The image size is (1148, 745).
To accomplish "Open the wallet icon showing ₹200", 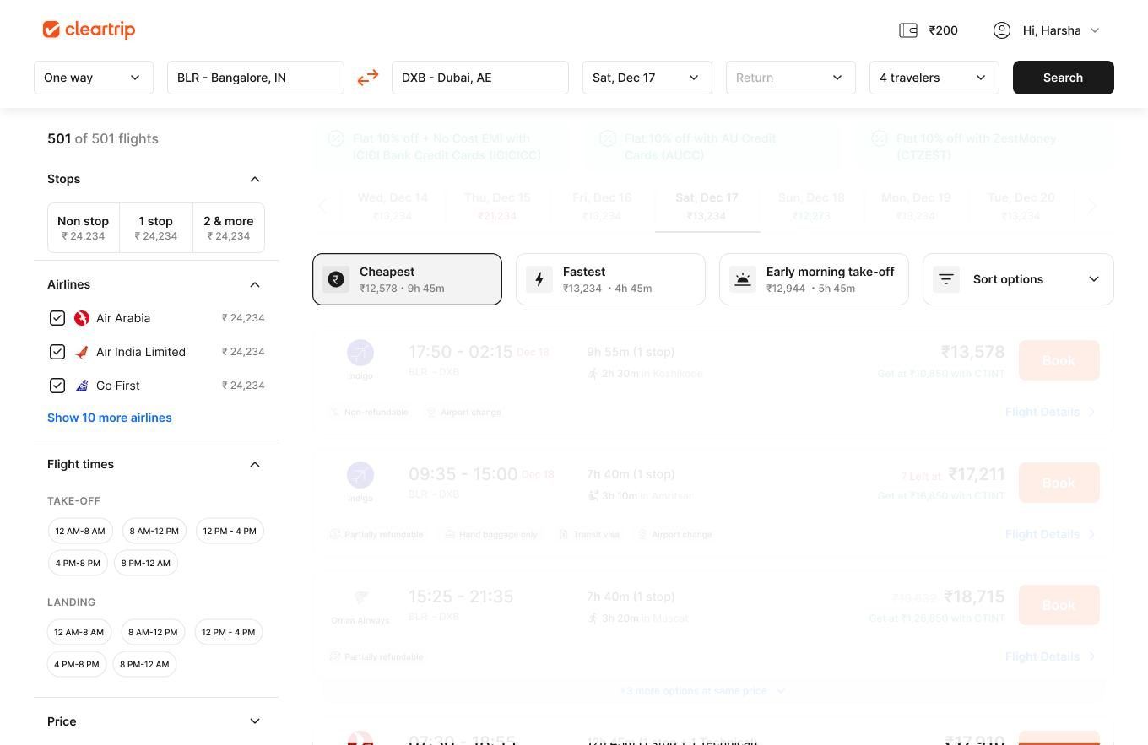I will pos(908,30).
